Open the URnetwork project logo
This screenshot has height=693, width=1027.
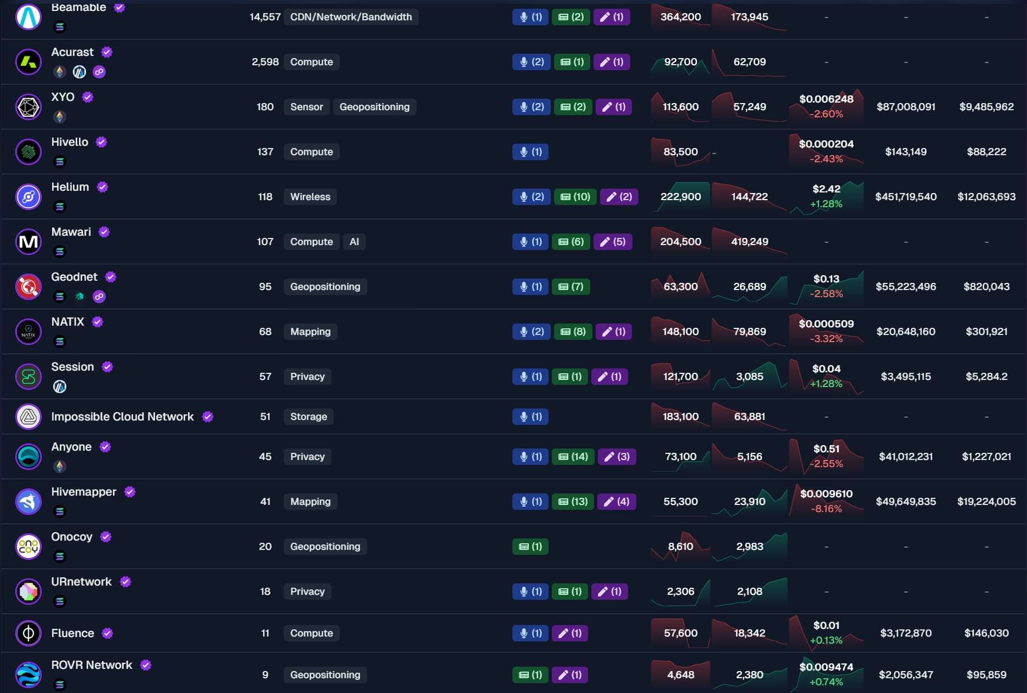pyautogui.click(x=28, y=591)
